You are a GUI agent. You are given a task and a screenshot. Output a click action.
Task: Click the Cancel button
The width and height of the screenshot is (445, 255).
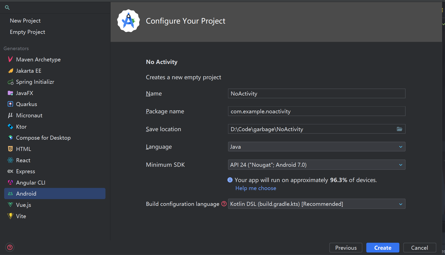[x=420, y=248]
